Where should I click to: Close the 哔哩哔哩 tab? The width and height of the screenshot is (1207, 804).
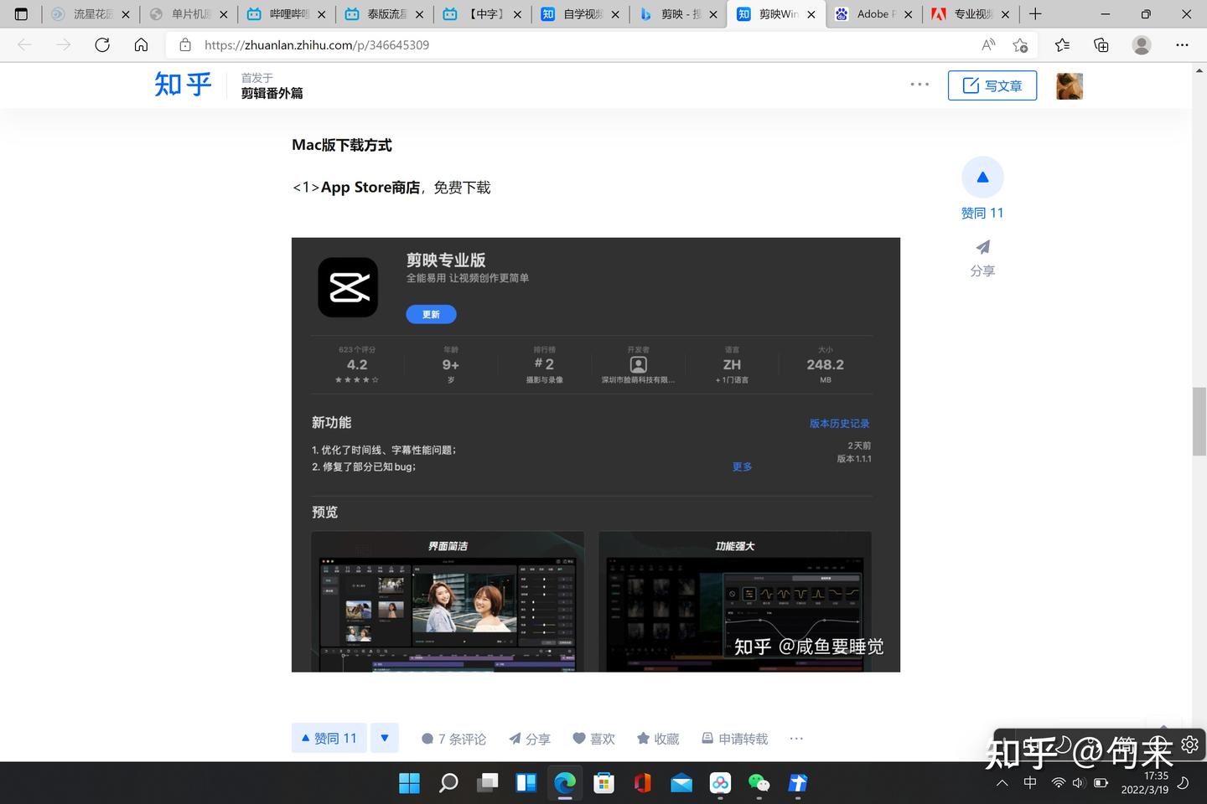coord(322,14)
